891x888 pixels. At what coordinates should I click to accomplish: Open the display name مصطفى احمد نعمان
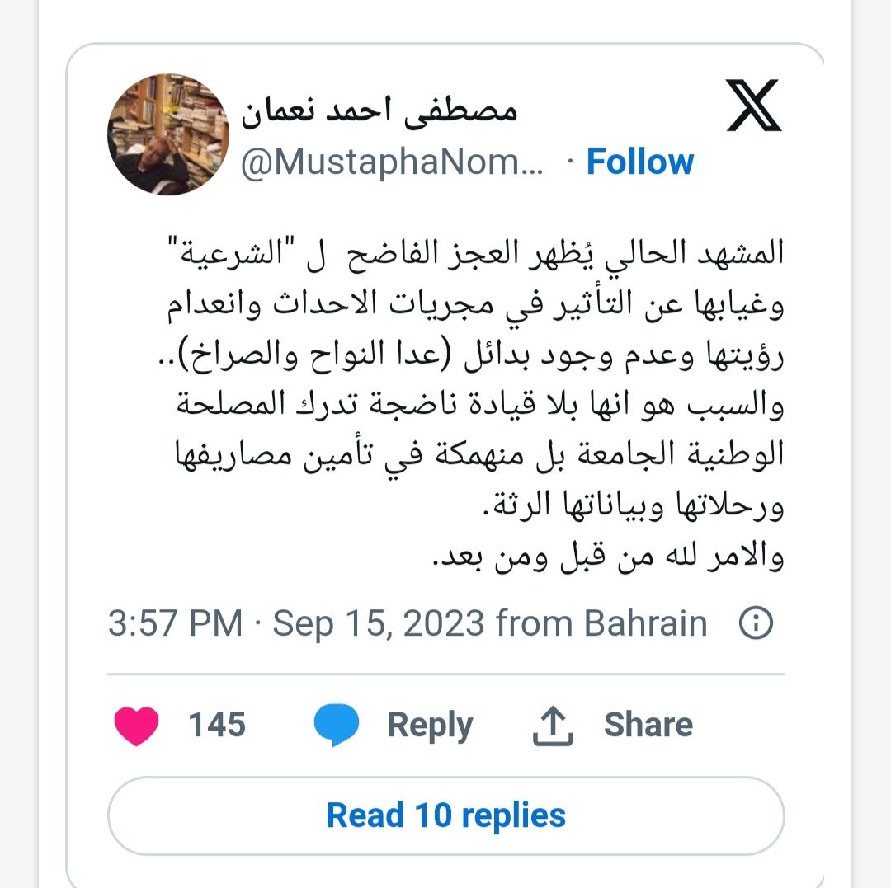tap(379, 110)
